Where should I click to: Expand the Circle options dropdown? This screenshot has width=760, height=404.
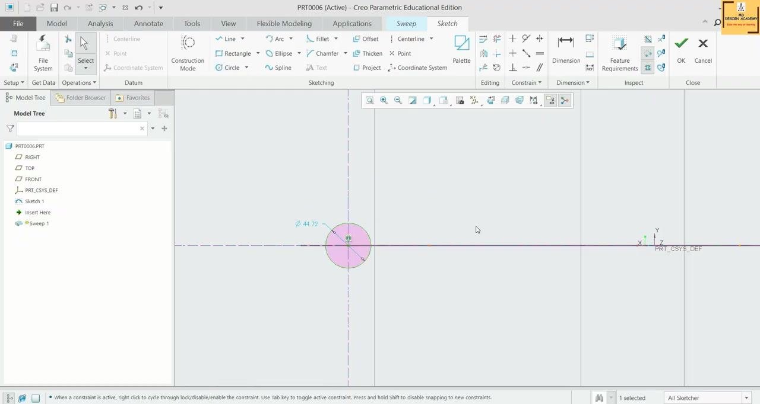click(246, 68)
